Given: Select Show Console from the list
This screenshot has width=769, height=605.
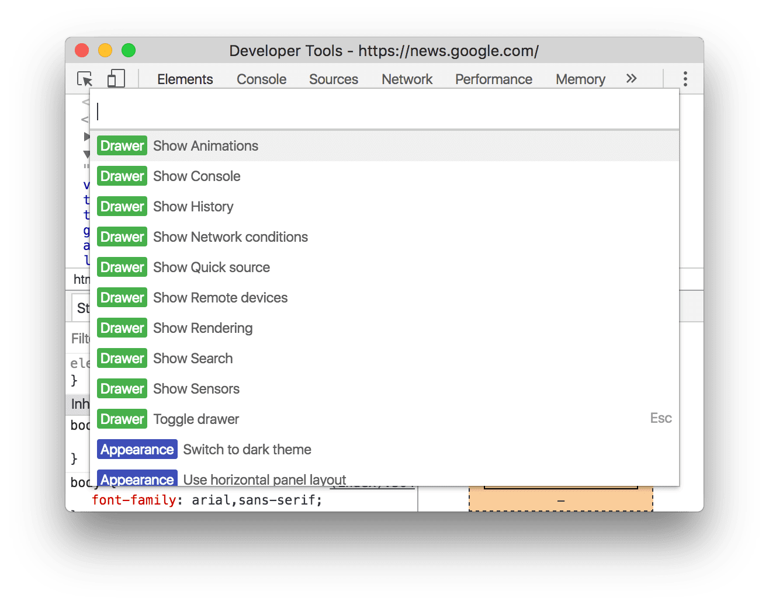Looking at the screenshot, I should 196,176.
